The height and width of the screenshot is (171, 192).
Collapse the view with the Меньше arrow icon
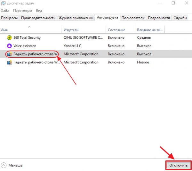pyautogui.click(x=4, y=165)
